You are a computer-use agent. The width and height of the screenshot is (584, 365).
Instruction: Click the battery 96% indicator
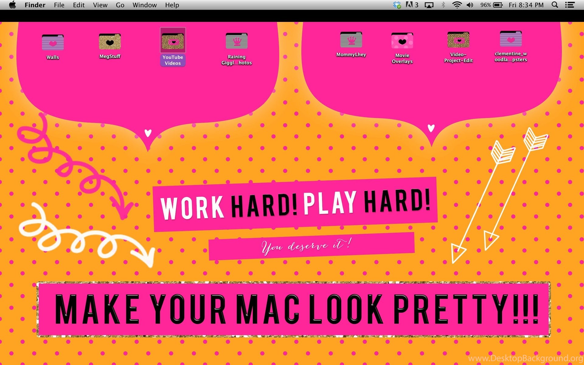(x=492, y=5)
